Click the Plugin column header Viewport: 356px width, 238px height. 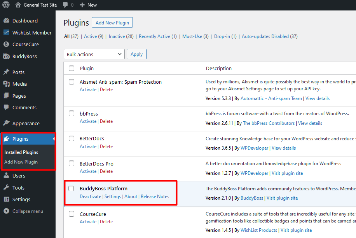click(x=87, y=68)
